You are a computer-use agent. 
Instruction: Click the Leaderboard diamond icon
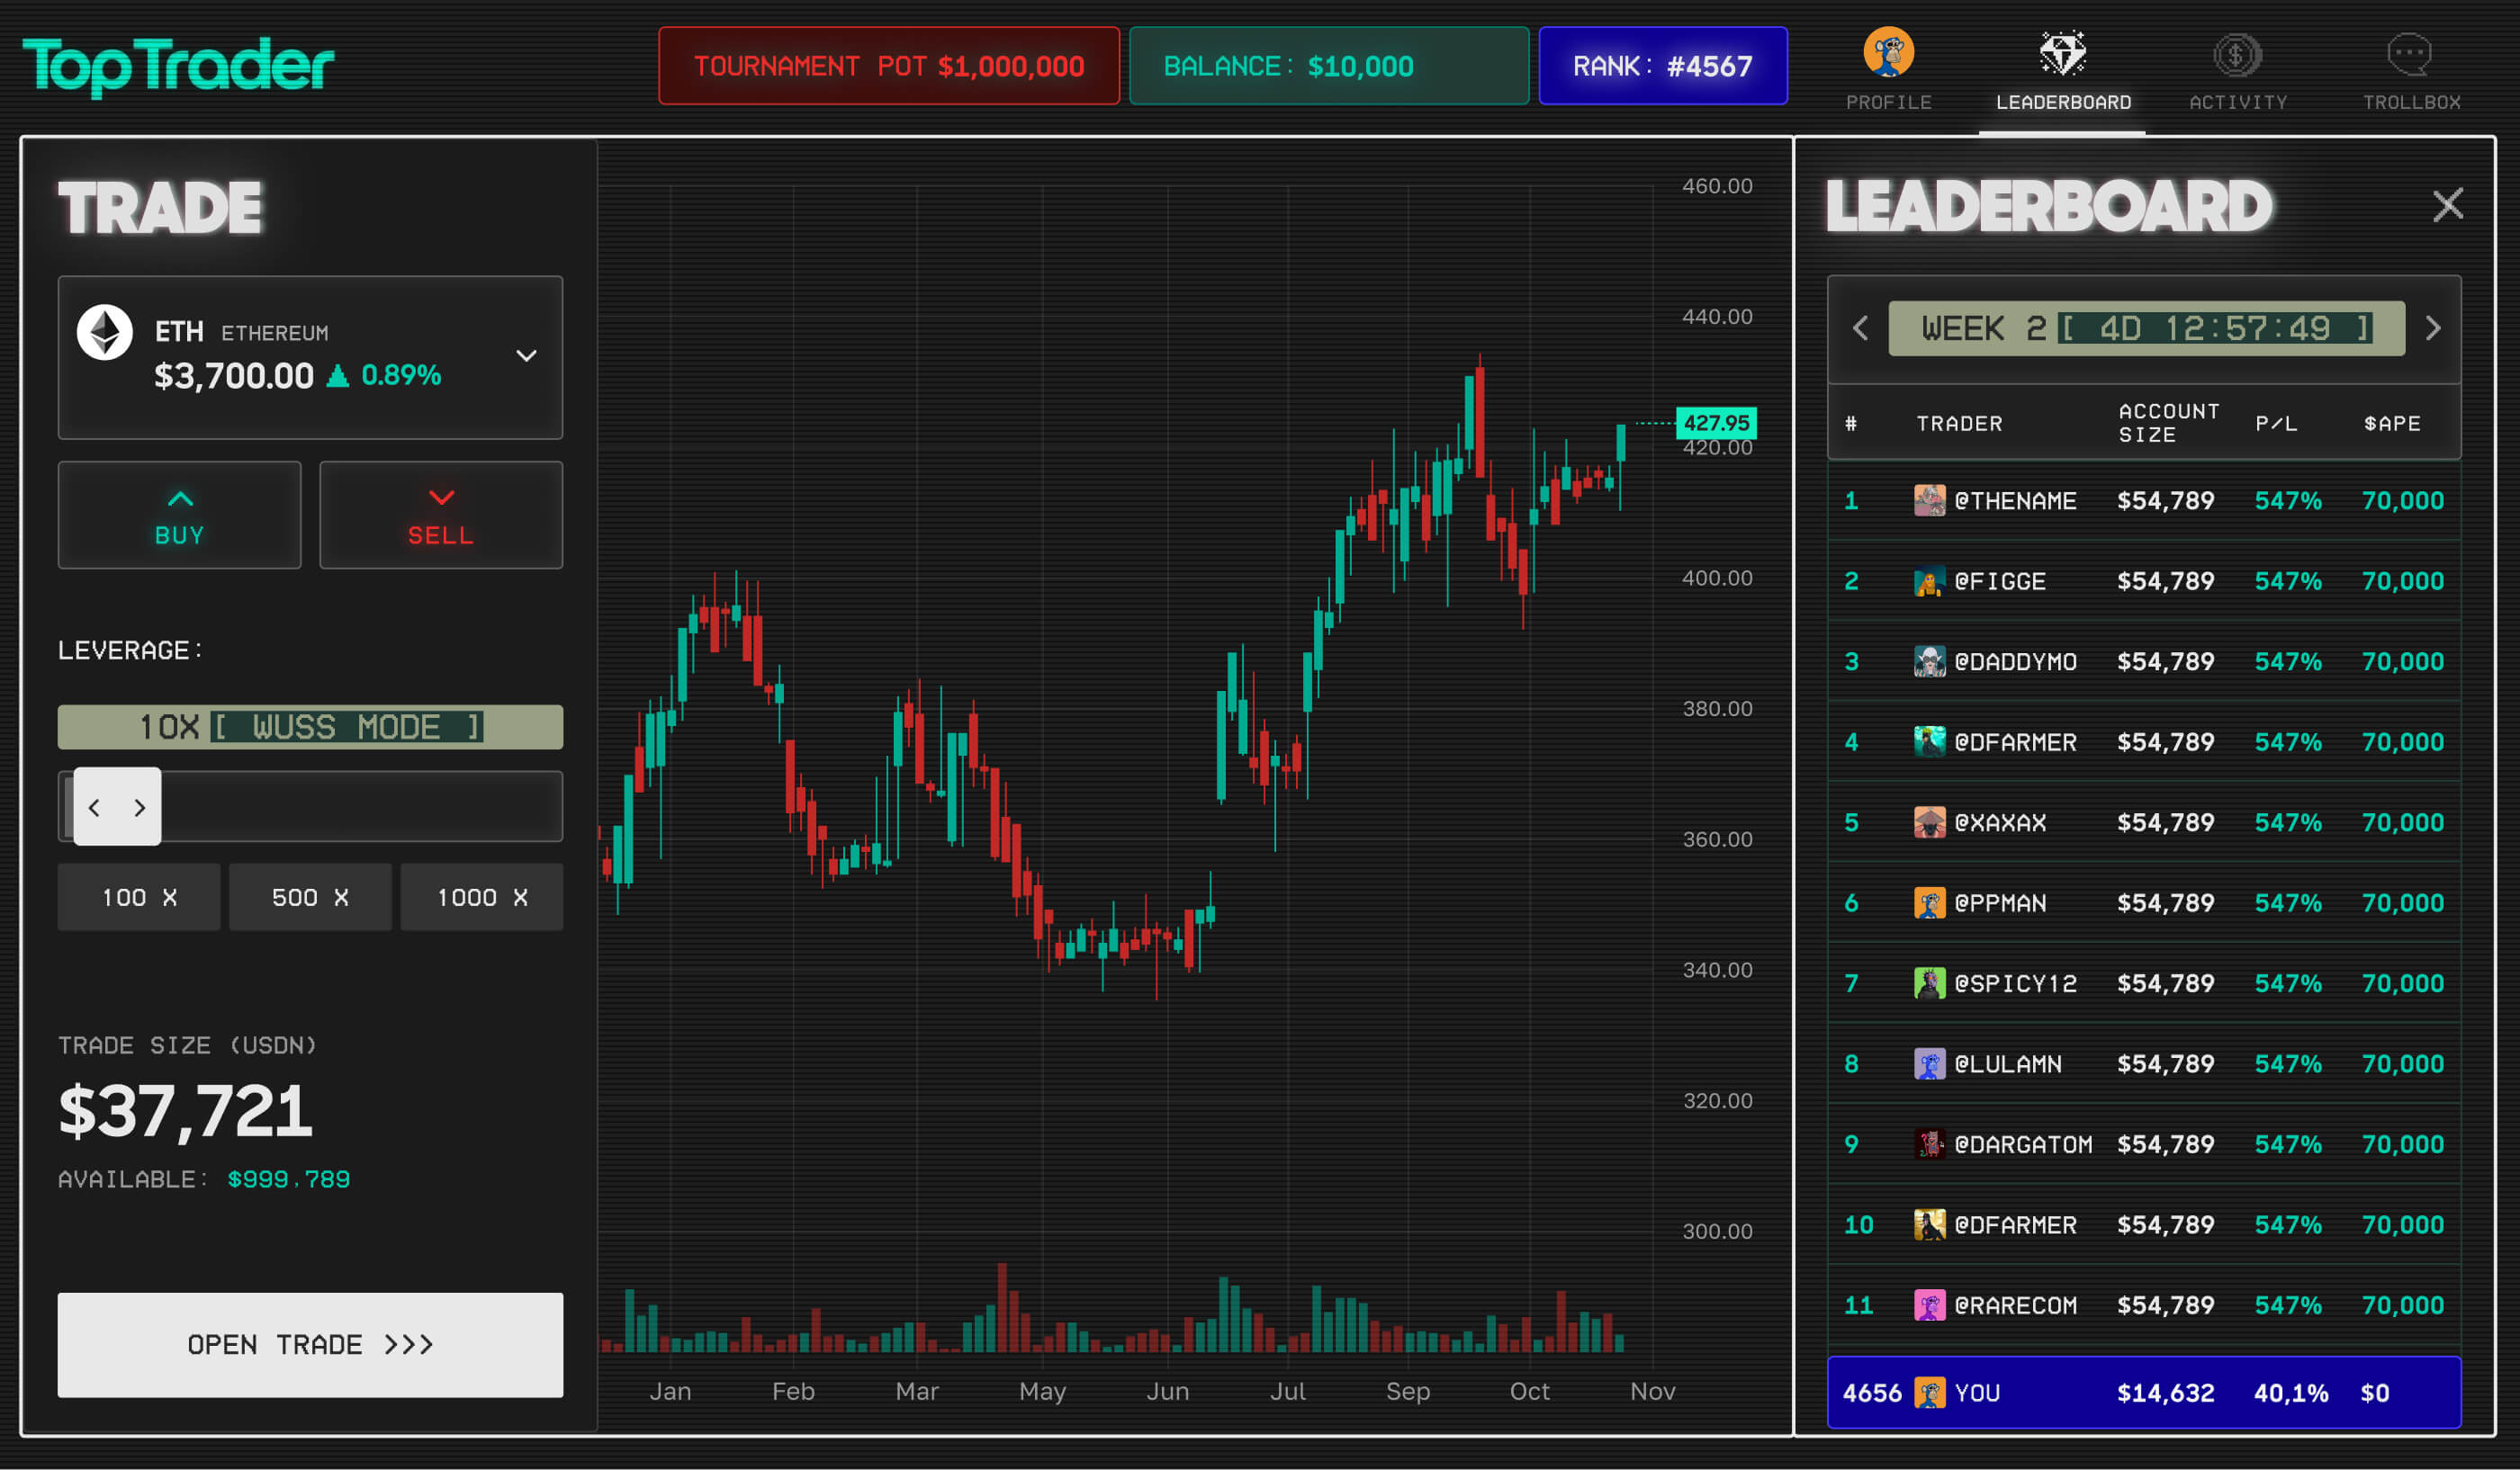tap(2062, 53)
